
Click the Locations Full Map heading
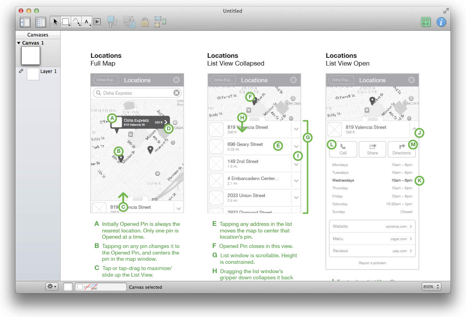pyautogui.click(x=106, y=59)
